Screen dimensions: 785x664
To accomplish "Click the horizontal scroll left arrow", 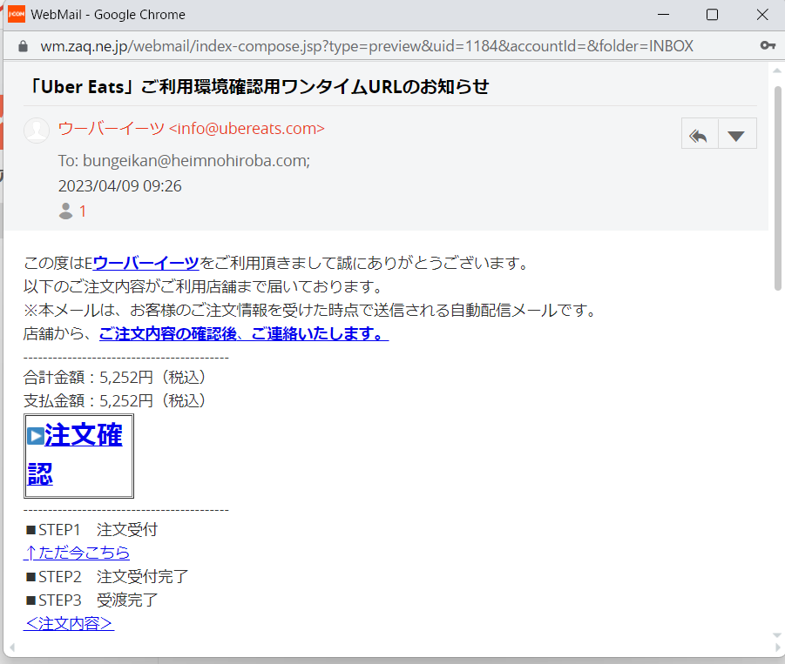I will point(12,647).
